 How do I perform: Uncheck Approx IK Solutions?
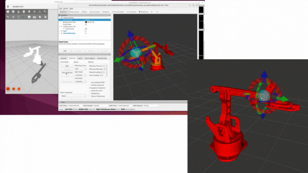pyautogui.click(x=89, y=88)
